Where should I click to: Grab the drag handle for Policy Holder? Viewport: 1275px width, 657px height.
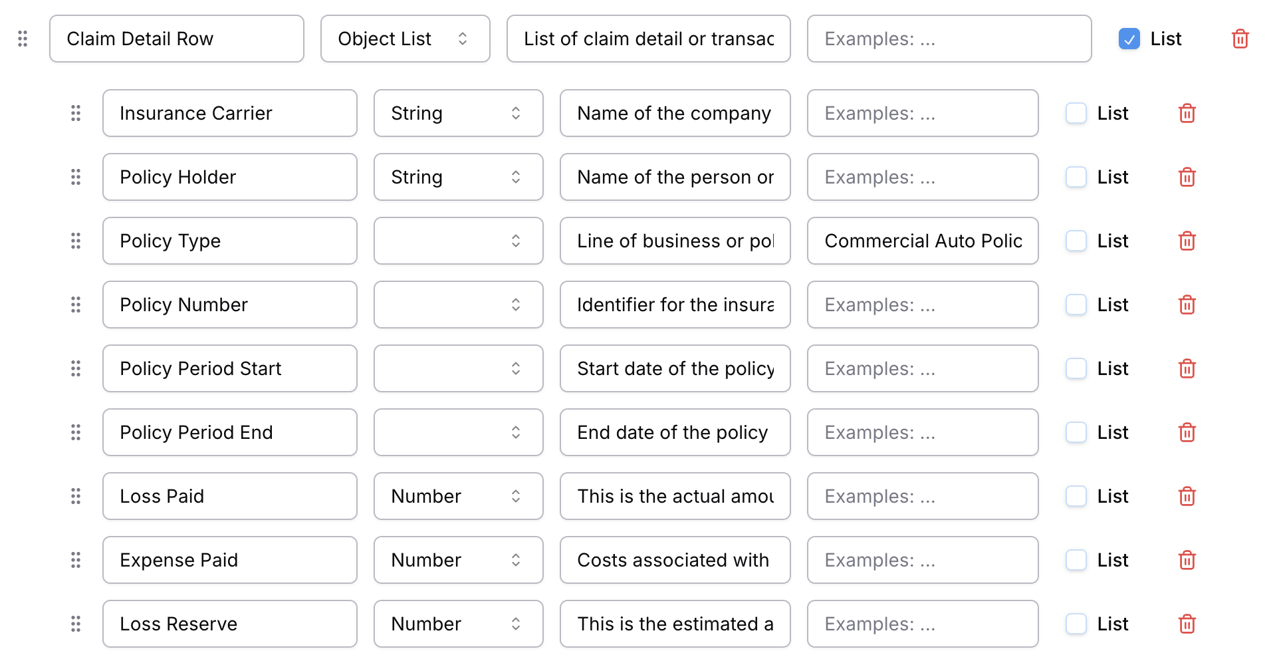coord(76,177)
